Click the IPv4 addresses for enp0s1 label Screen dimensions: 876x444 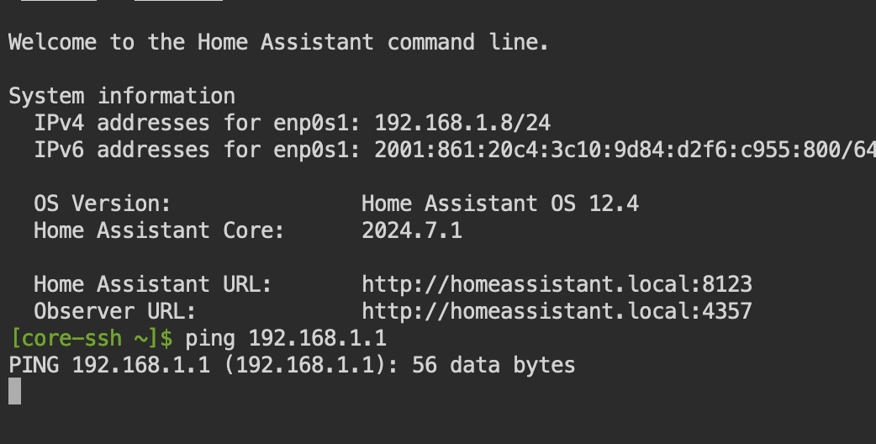[x=198, y=123]
